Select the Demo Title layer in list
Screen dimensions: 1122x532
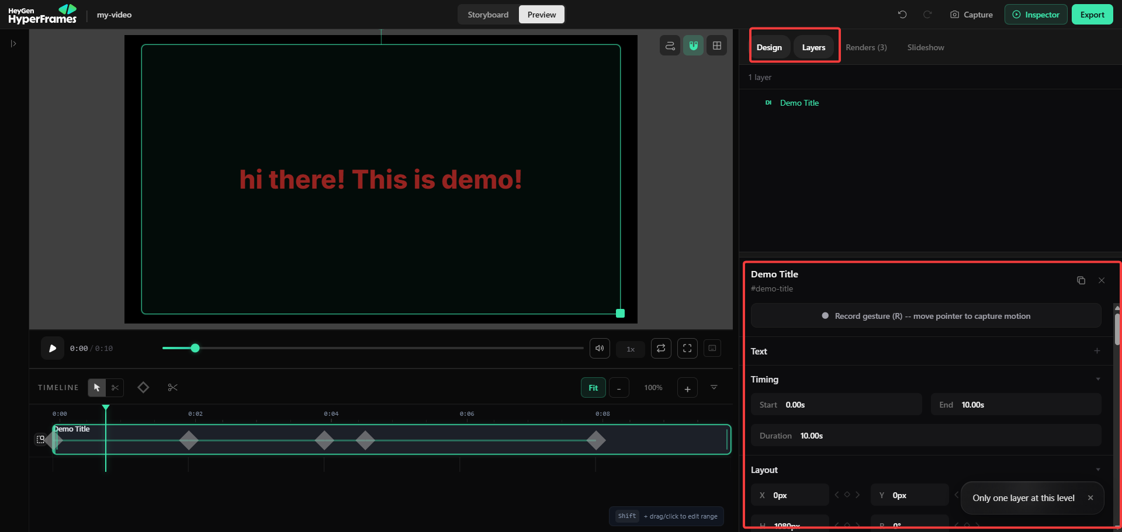799,103
